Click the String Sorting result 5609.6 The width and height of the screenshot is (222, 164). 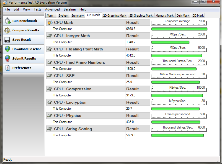pos(131,135)
